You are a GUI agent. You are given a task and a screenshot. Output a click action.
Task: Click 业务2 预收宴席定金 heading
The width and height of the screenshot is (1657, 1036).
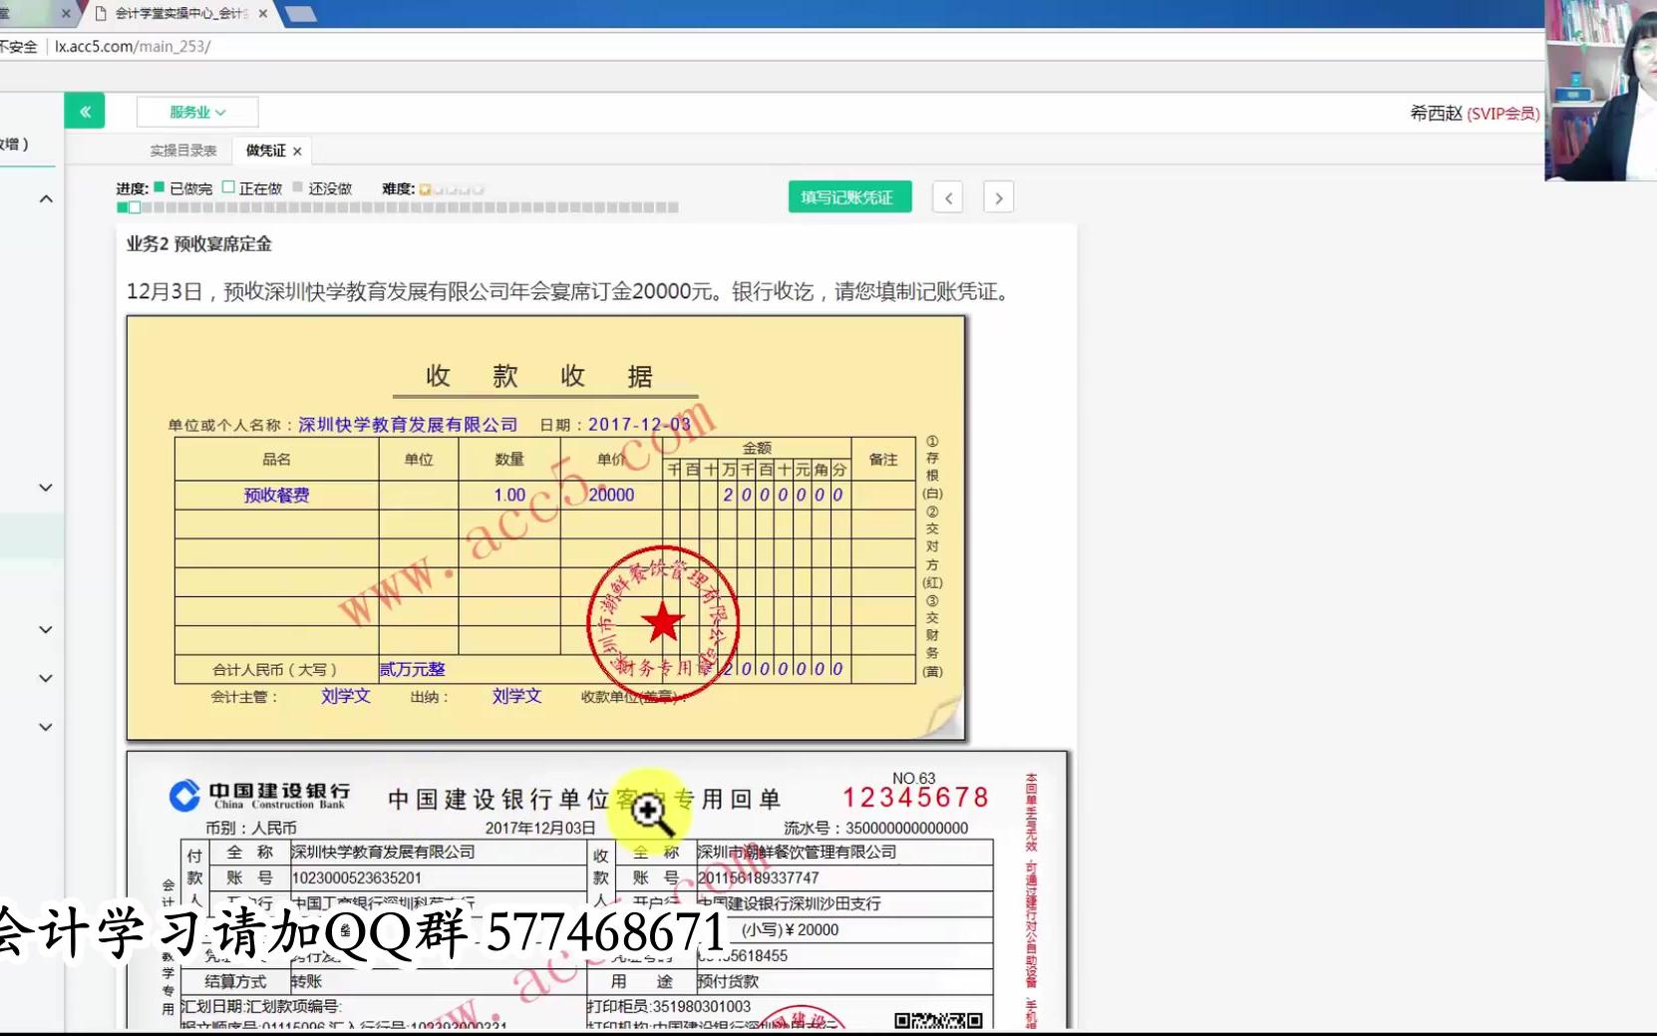(x=198, y=243)
